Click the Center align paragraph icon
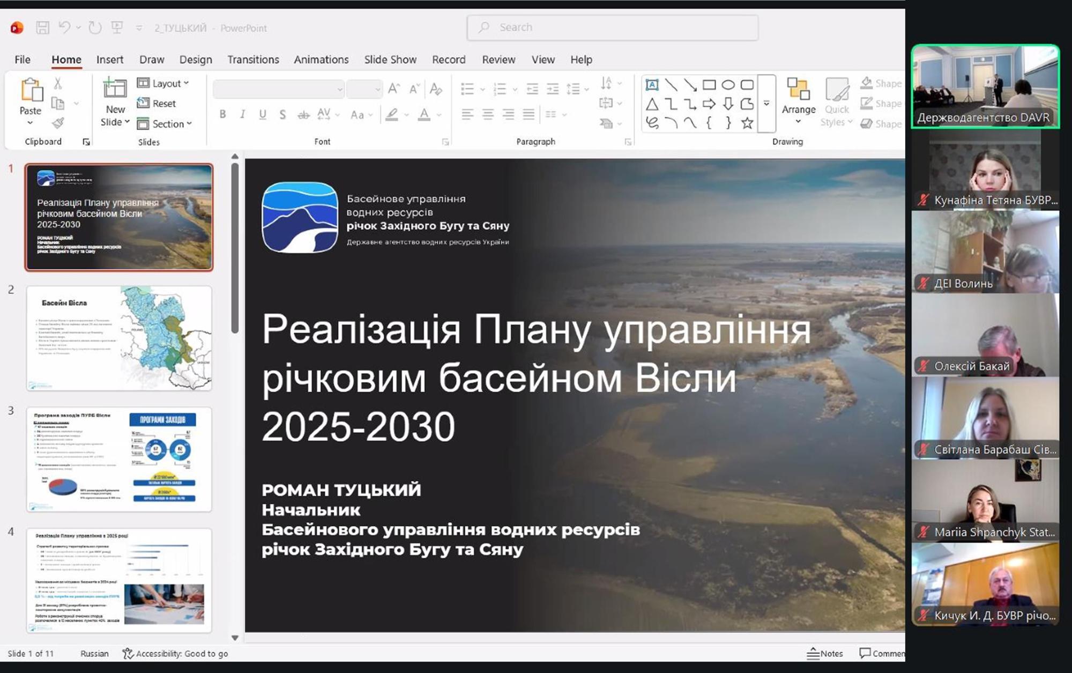 point(488,114)
